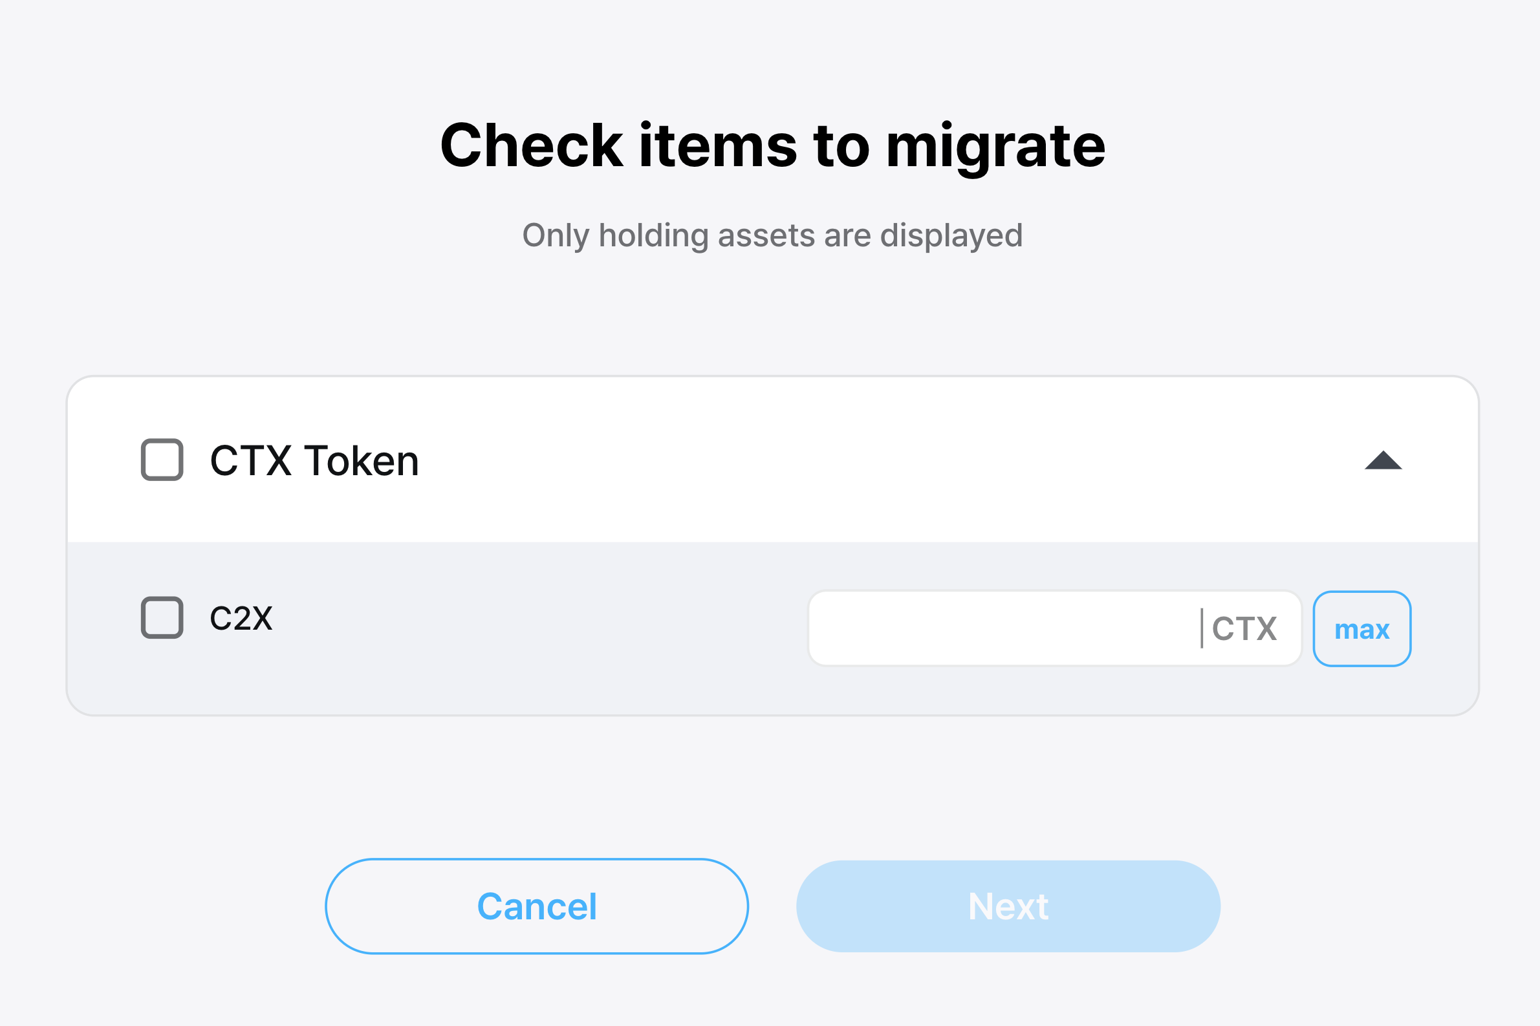Select the gray C2X asset row
Image resolution: width=1540 pixels, height=1026 pixels.
click(x=524, y=628)
